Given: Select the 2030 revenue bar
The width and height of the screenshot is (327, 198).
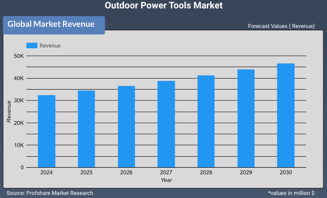Looking at the screenshot, I should click(286, 115).
